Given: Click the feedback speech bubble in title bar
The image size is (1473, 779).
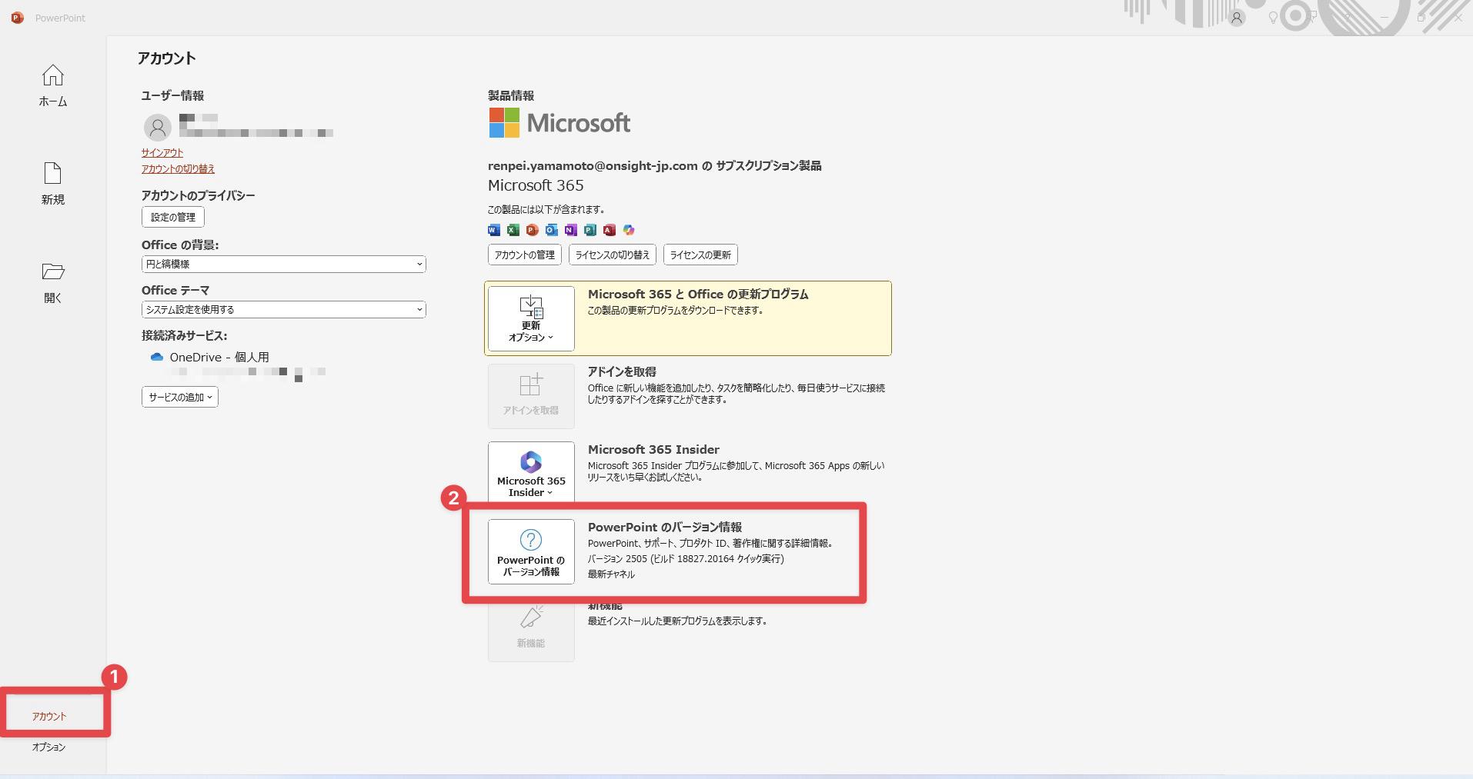Looking at the screenshot, I should [1314, 16].
